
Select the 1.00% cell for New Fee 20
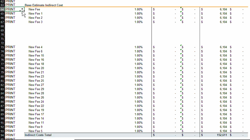(138, 68)
